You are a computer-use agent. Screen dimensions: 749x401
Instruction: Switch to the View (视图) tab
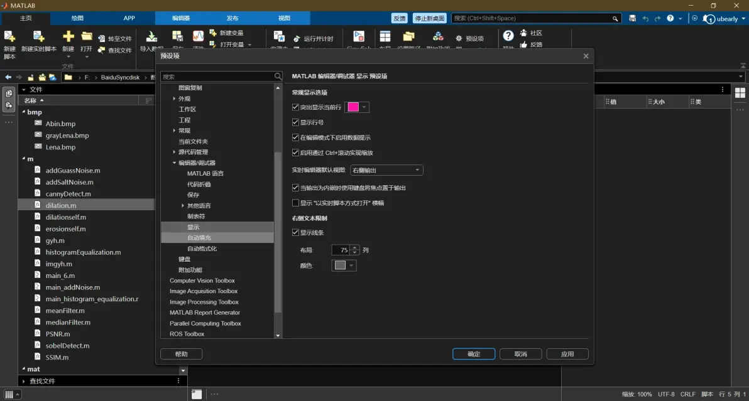point(284,18)
